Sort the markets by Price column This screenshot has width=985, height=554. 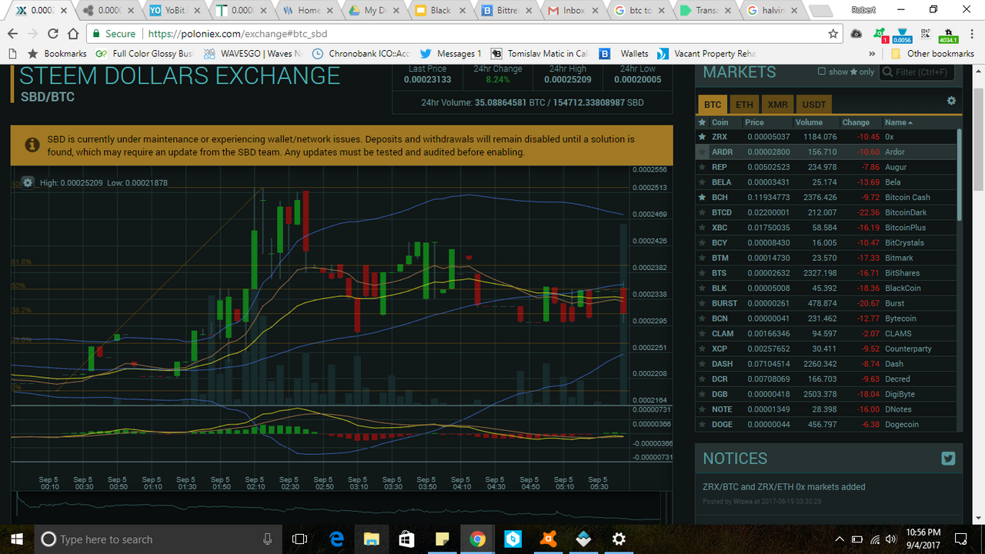[x=754, y=122]
